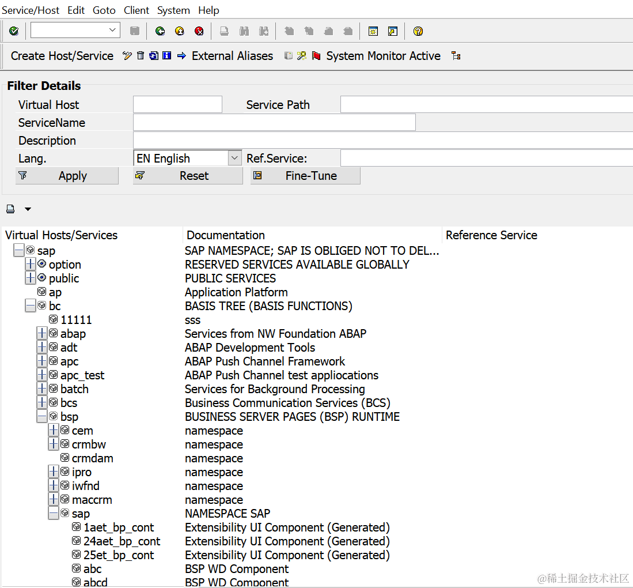Expand the public node

(x=31, y=278)
